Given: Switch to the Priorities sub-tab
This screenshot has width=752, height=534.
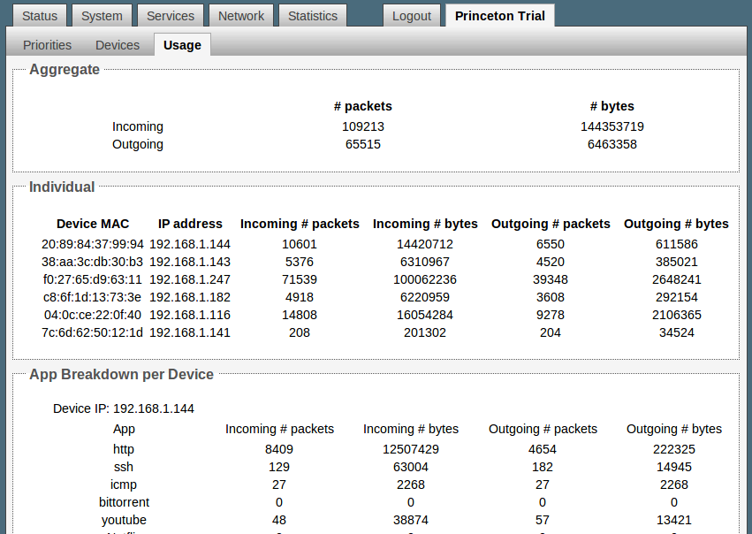Looking at the screenshot, I should click(48, 45).
